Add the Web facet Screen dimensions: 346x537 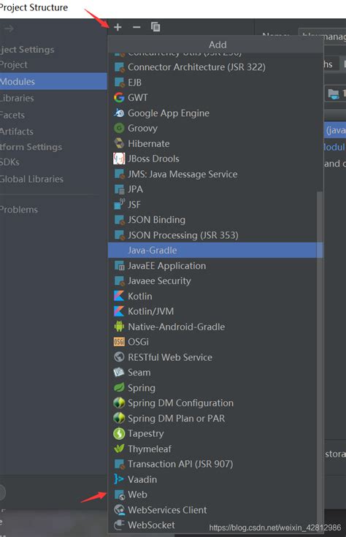(216, 495)
